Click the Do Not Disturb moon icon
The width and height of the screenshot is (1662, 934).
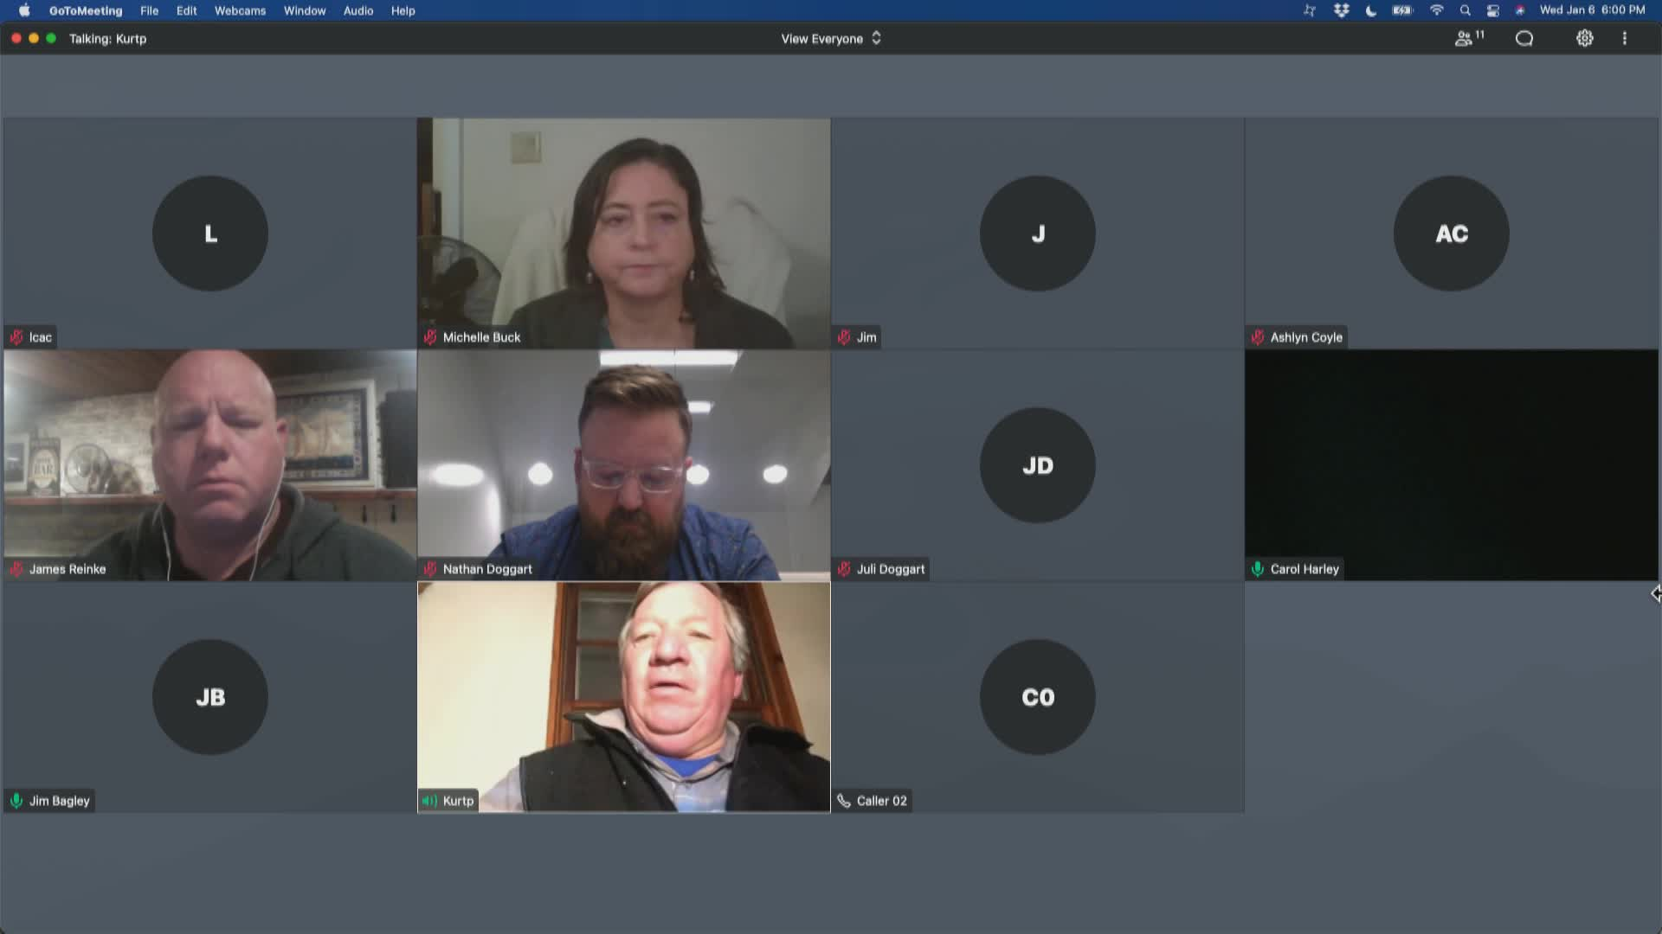coord(1371,10)
